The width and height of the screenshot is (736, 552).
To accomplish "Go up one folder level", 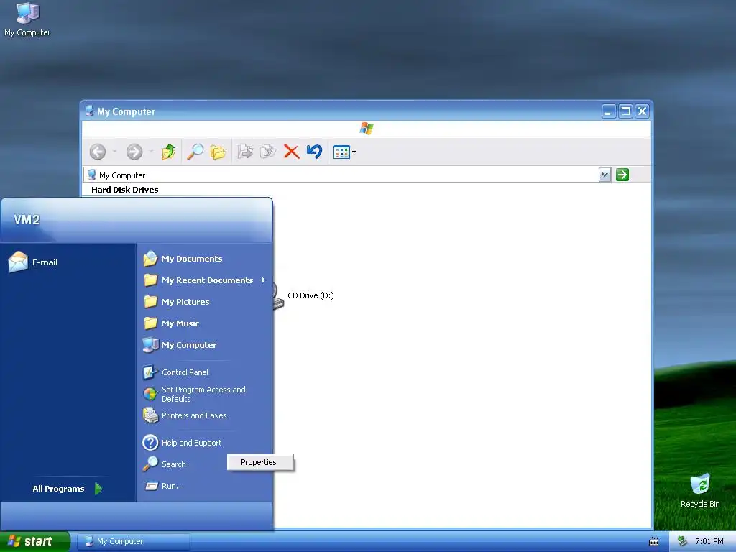I will coord(169,152).
